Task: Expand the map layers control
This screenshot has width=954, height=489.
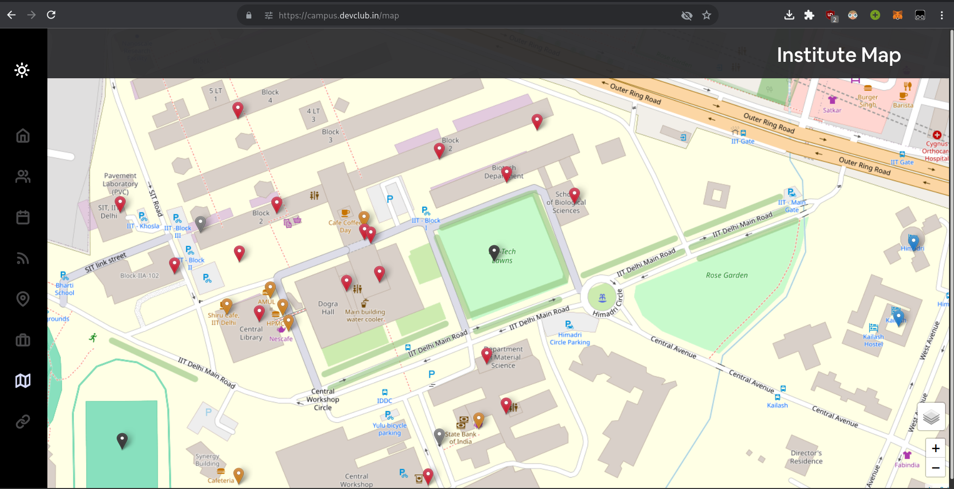Action: click(931, 417)
